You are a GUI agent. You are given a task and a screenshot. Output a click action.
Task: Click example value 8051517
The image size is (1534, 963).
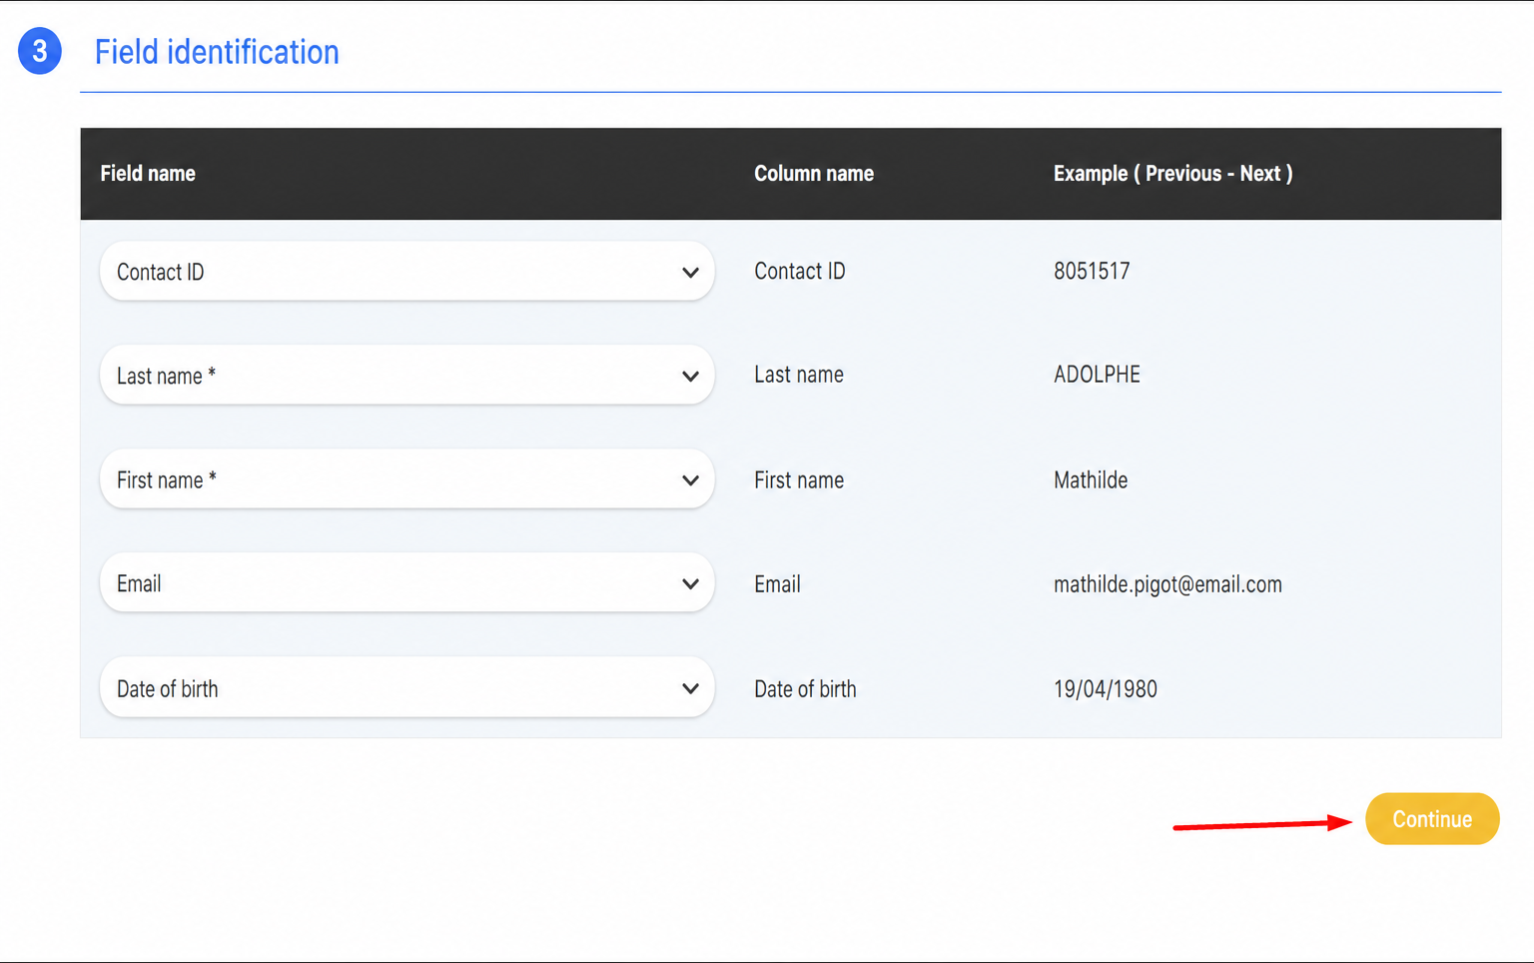click(x=1092, y=272)
